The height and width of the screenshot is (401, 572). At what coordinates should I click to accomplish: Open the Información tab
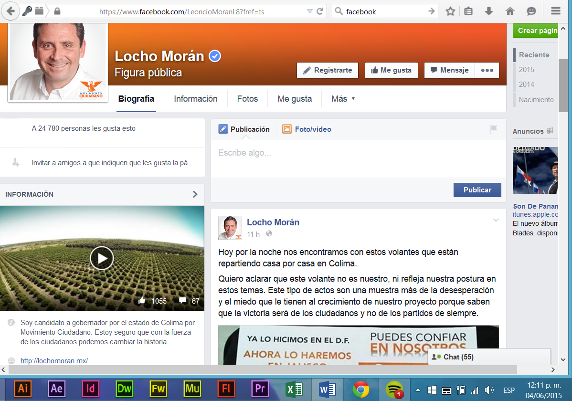pos(196,99)
